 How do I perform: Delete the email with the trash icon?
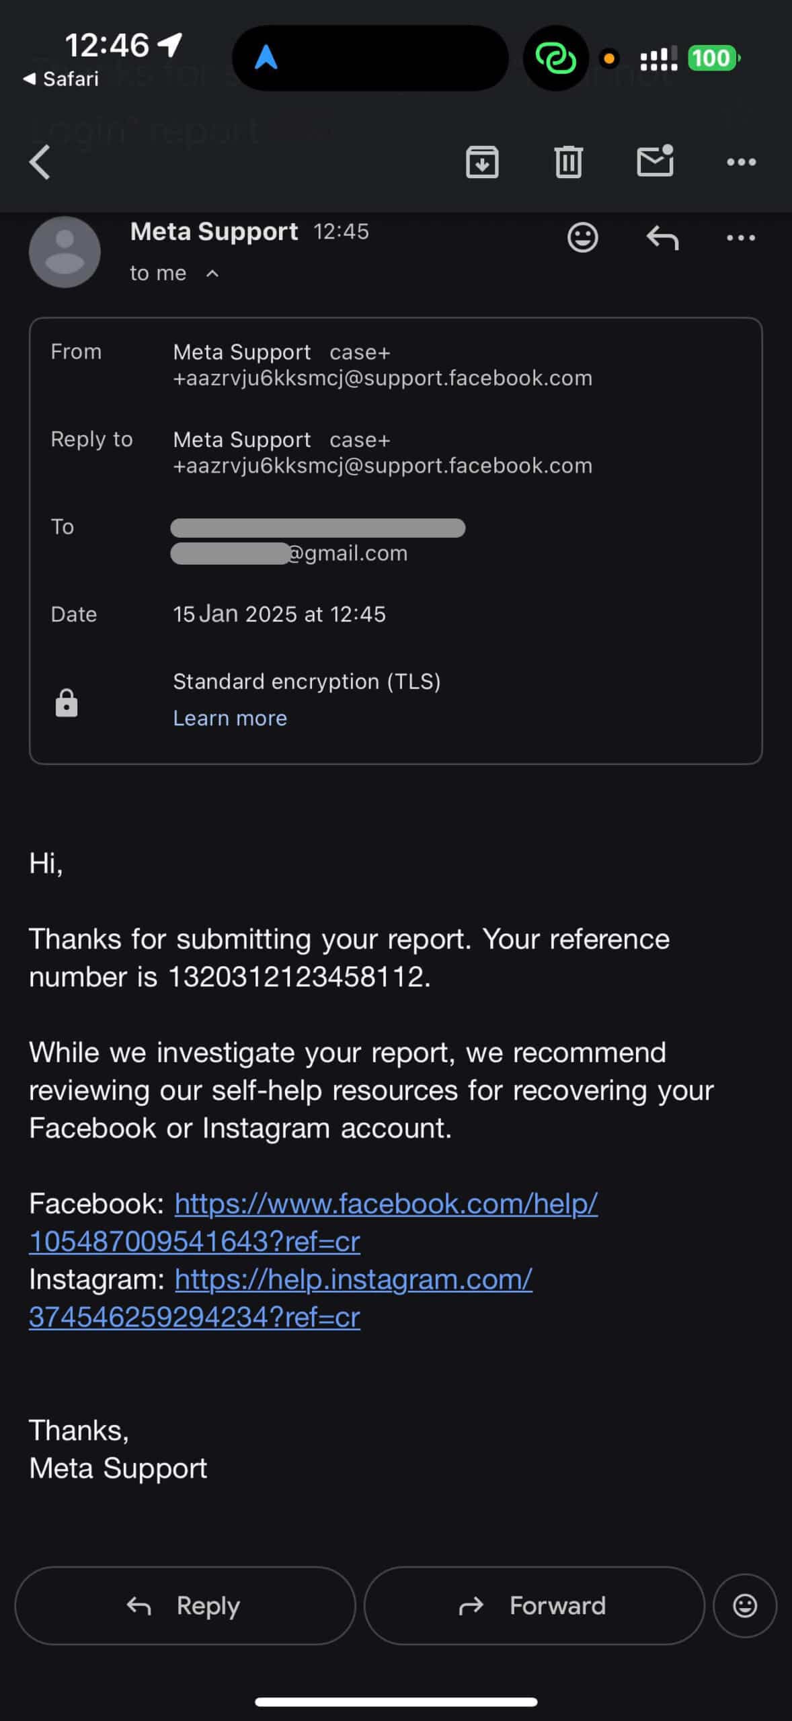click(568, 162)
